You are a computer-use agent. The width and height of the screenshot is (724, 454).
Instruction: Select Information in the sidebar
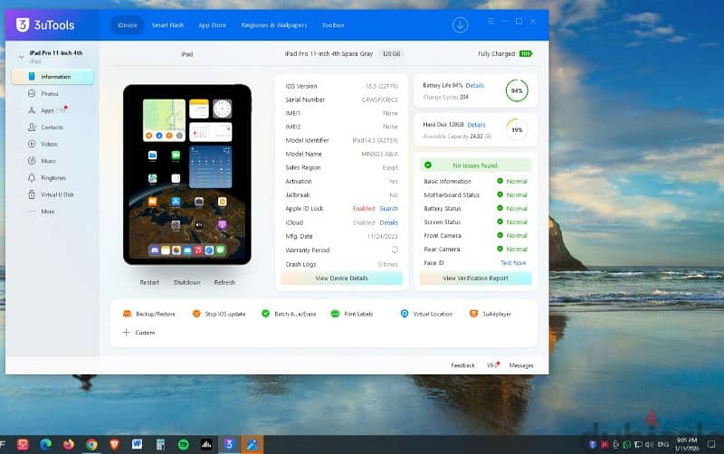pos(52,77)
